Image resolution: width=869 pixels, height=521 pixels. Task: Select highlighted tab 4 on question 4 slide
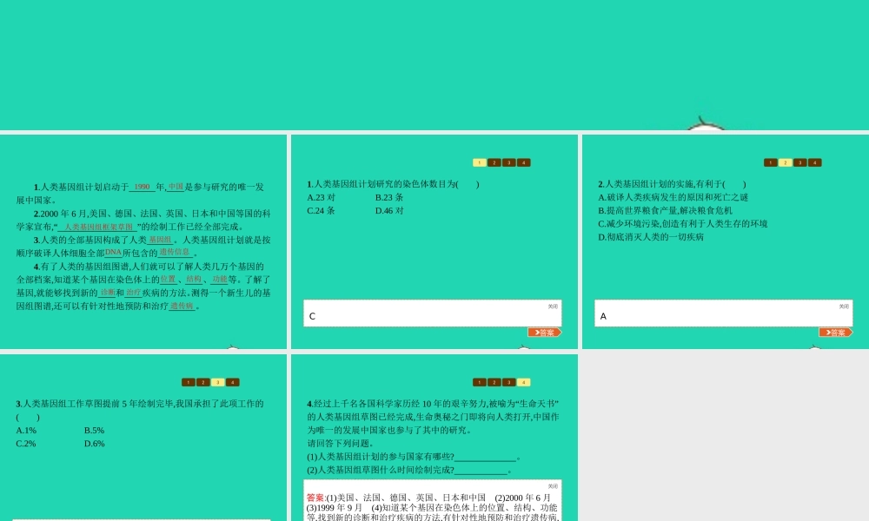click(x=523, y=382)
